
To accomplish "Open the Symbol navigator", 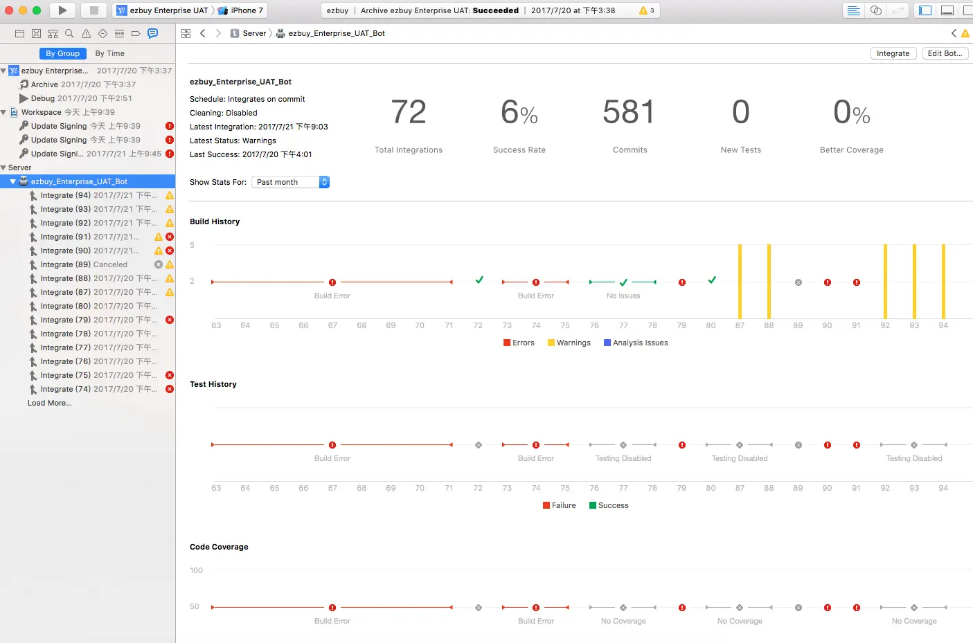I will (53, 33).
